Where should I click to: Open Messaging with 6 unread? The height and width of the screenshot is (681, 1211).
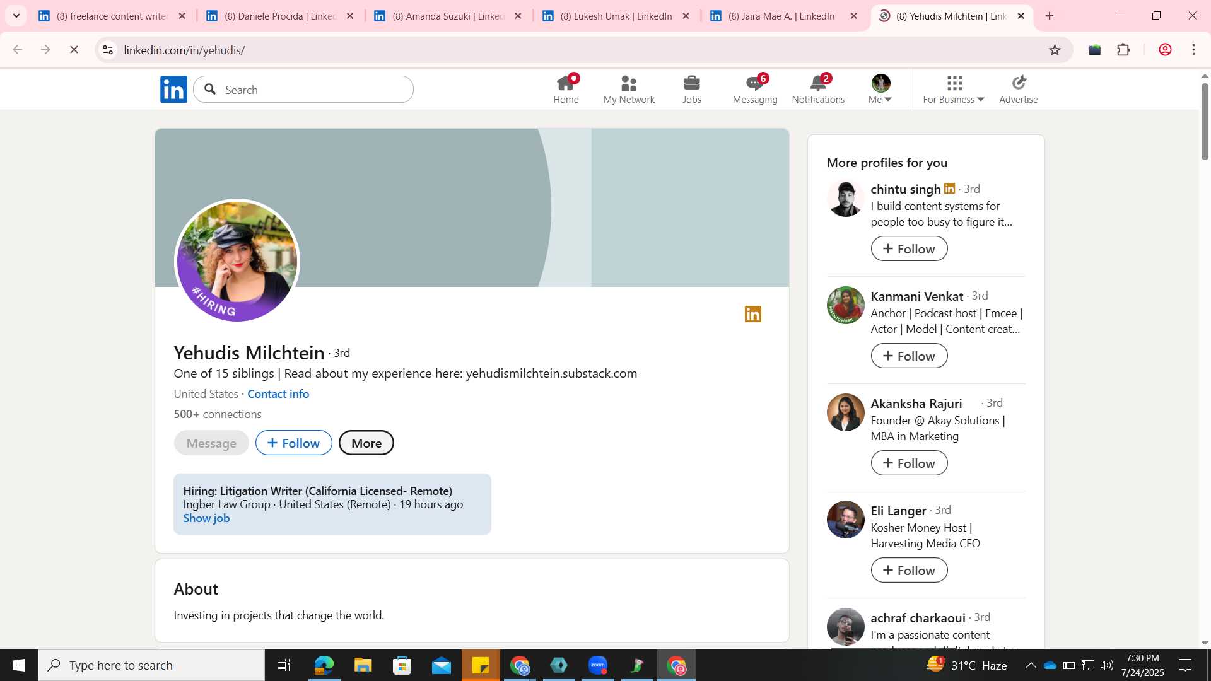(x=755, y=90)
